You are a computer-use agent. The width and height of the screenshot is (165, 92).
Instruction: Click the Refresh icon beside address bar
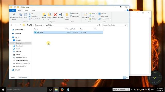click(100, 25)
